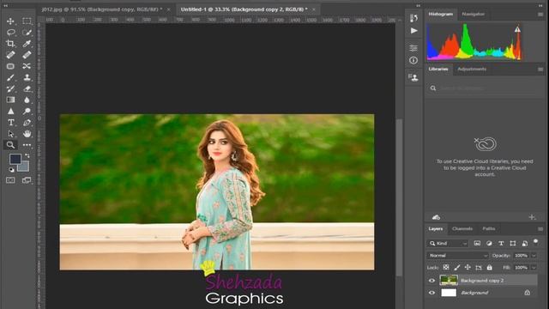Swap foreground and background colors
Image resolution: width=549 pixels, height=309 pixels.
27,155
